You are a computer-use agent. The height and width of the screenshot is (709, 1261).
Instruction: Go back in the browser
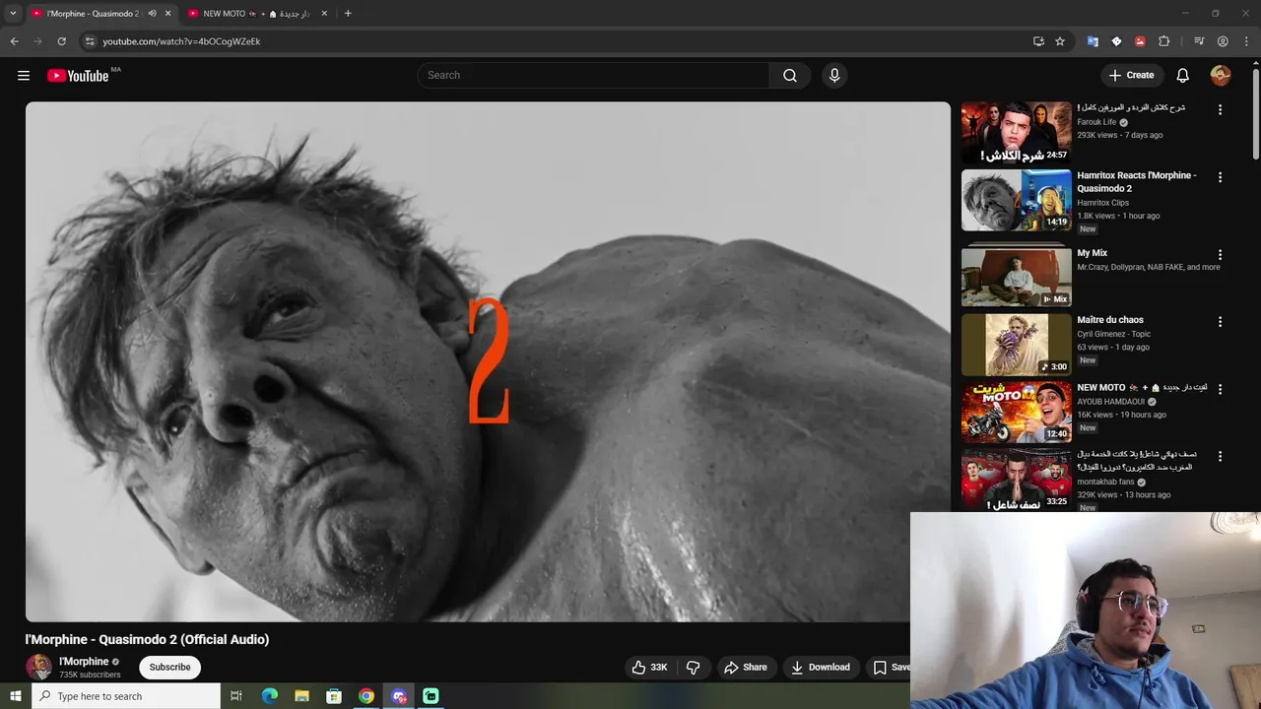pyautogui.click(x=14, y=41)
